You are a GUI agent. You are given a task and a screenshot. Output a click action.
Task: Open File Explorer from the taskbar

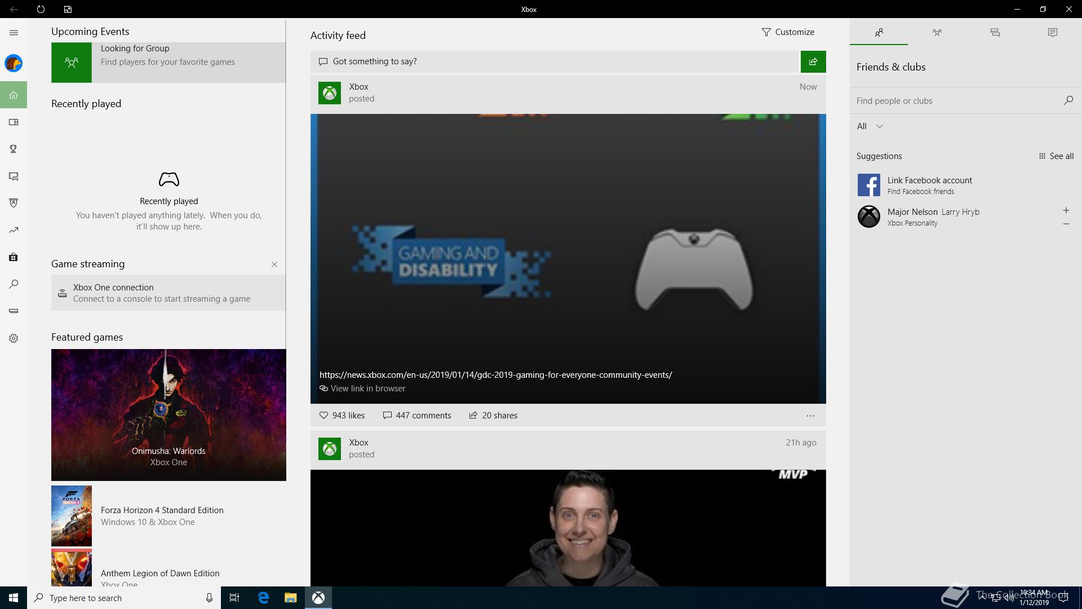pos(290,598)
